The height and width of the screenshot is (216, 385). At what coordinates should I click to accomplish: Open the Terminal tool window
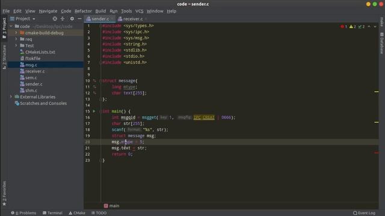52,213
